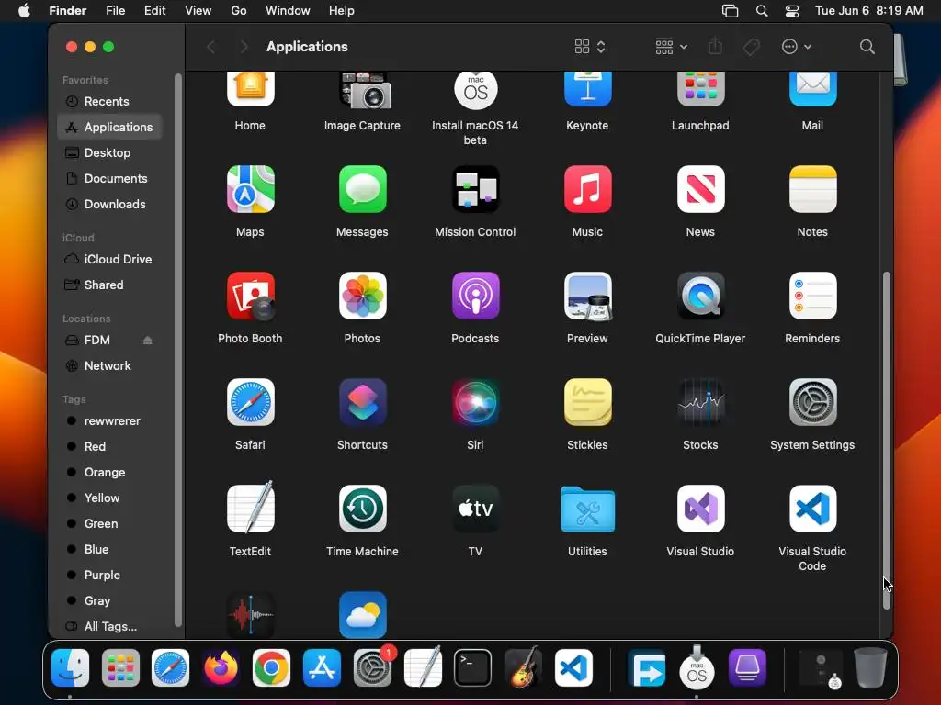The width and height of the screenshot is (941, 705).
Task: Open the icon view switcher dropdown
Action: point(590,47)
